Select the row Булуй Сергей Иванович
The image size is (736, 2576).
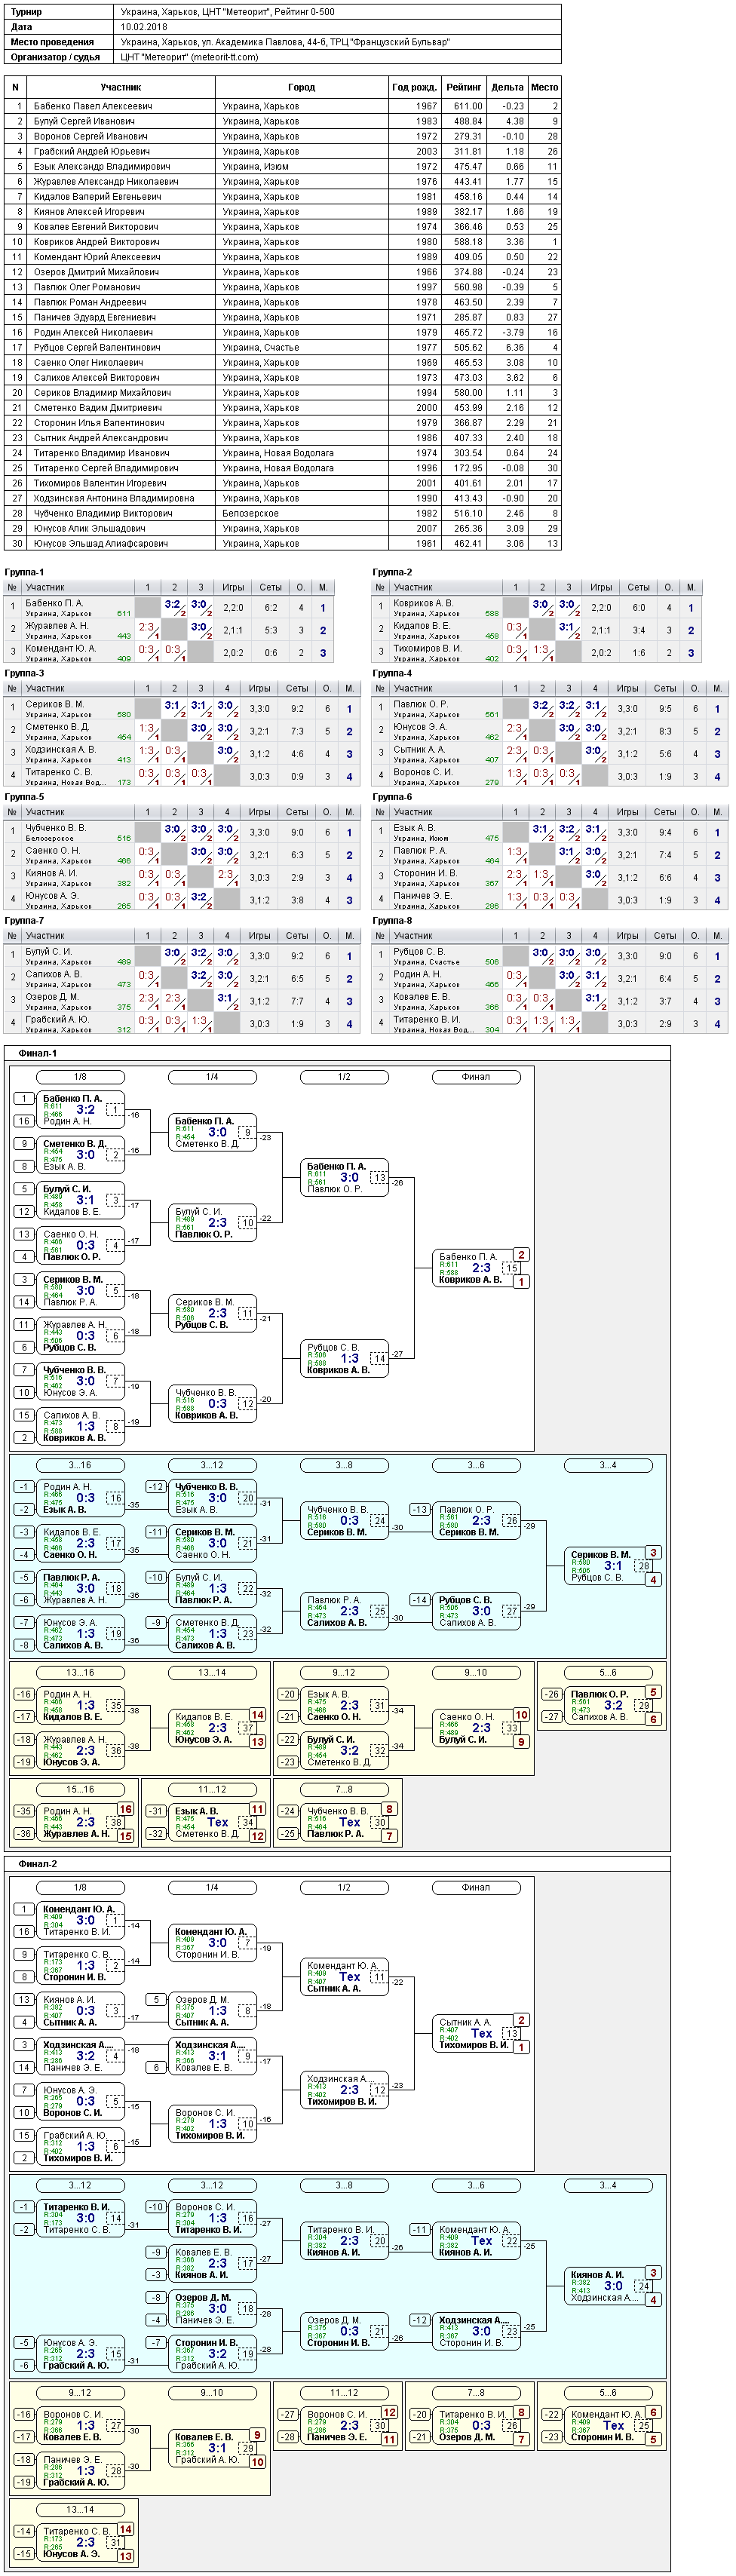283,121
